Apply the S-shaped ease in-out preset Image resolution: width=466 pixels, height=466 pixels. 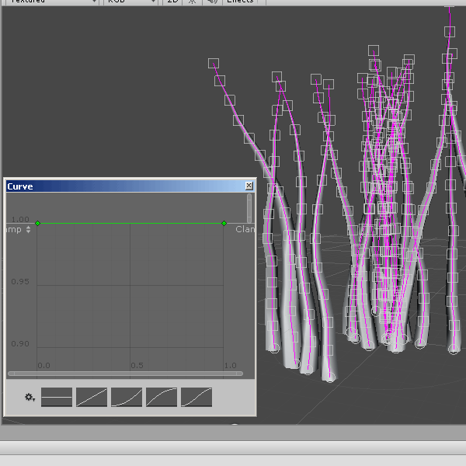click(196, 397)
